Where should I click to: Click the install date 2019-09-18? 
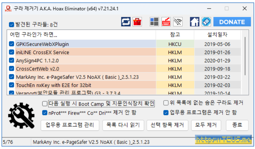[217, 69]
